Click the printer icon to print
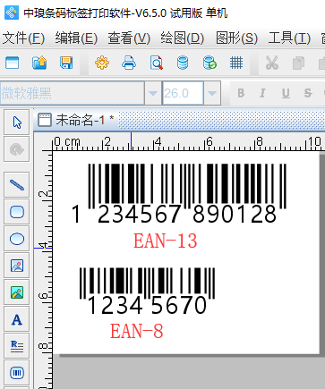Screen dimensions: 325x389 (129, 63)
